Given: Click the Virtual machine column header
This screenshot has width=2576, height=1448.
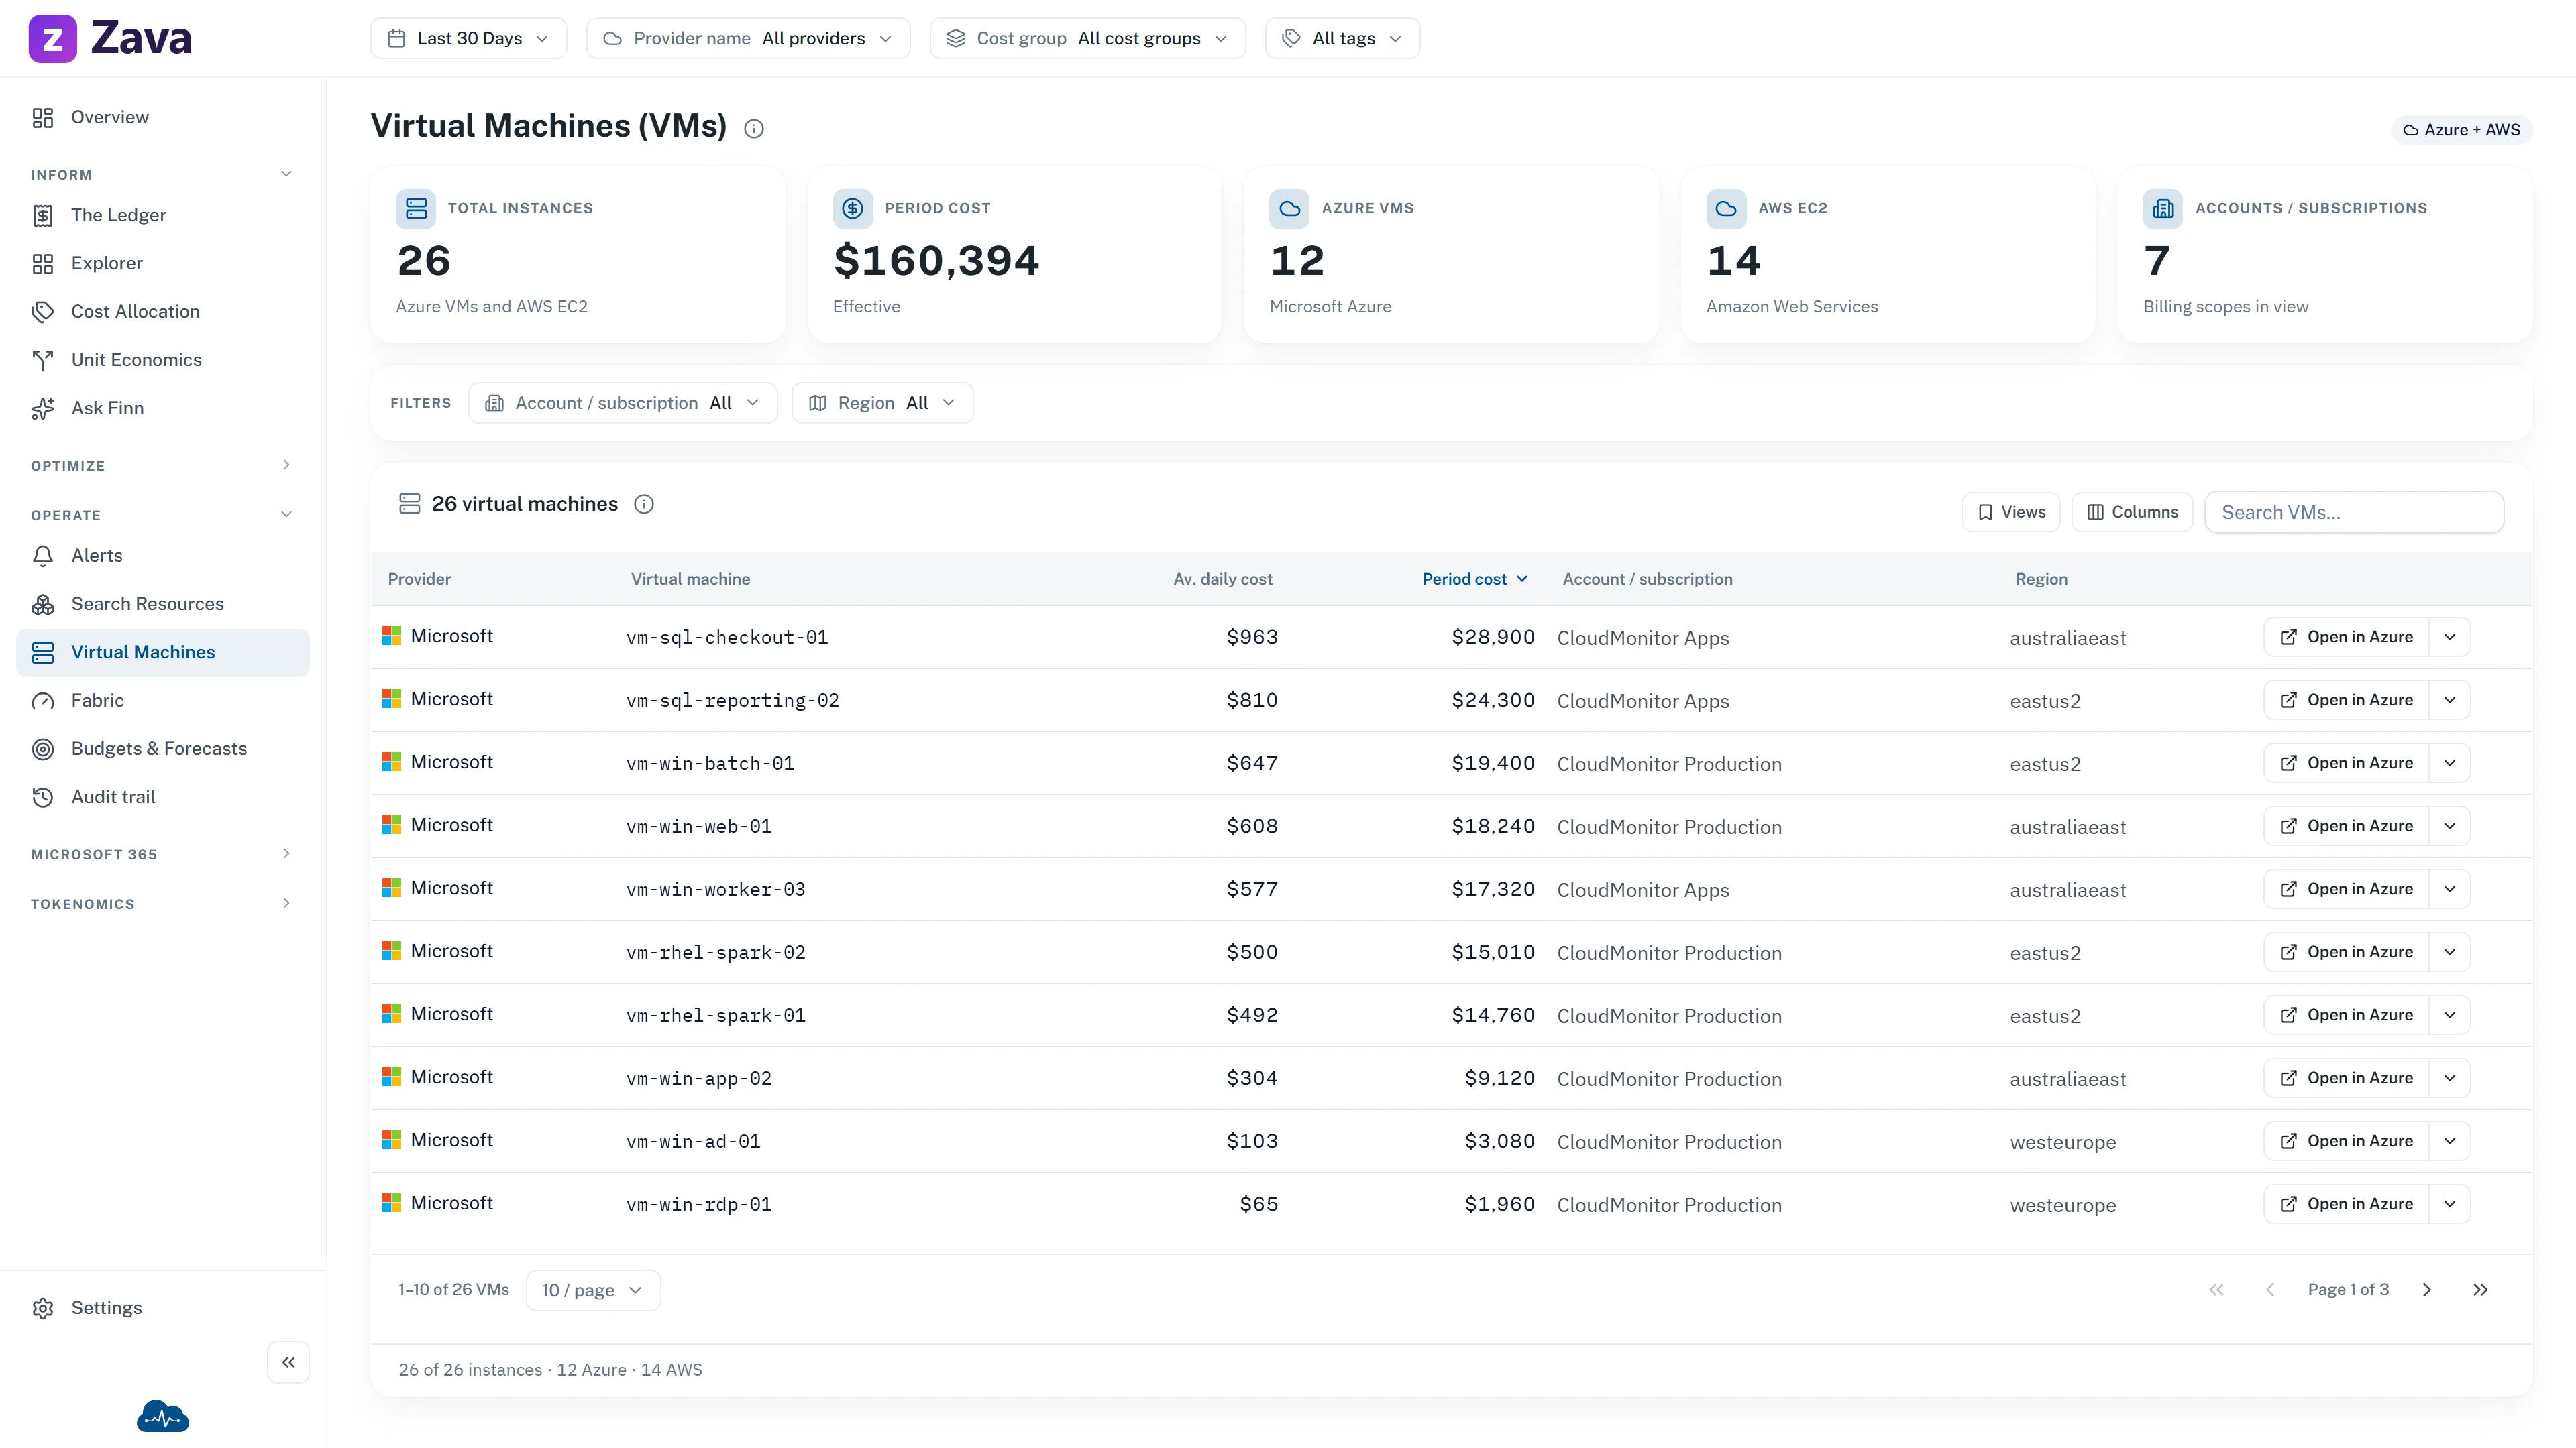Looking at the screenshot, I should [x=690, y=580].
